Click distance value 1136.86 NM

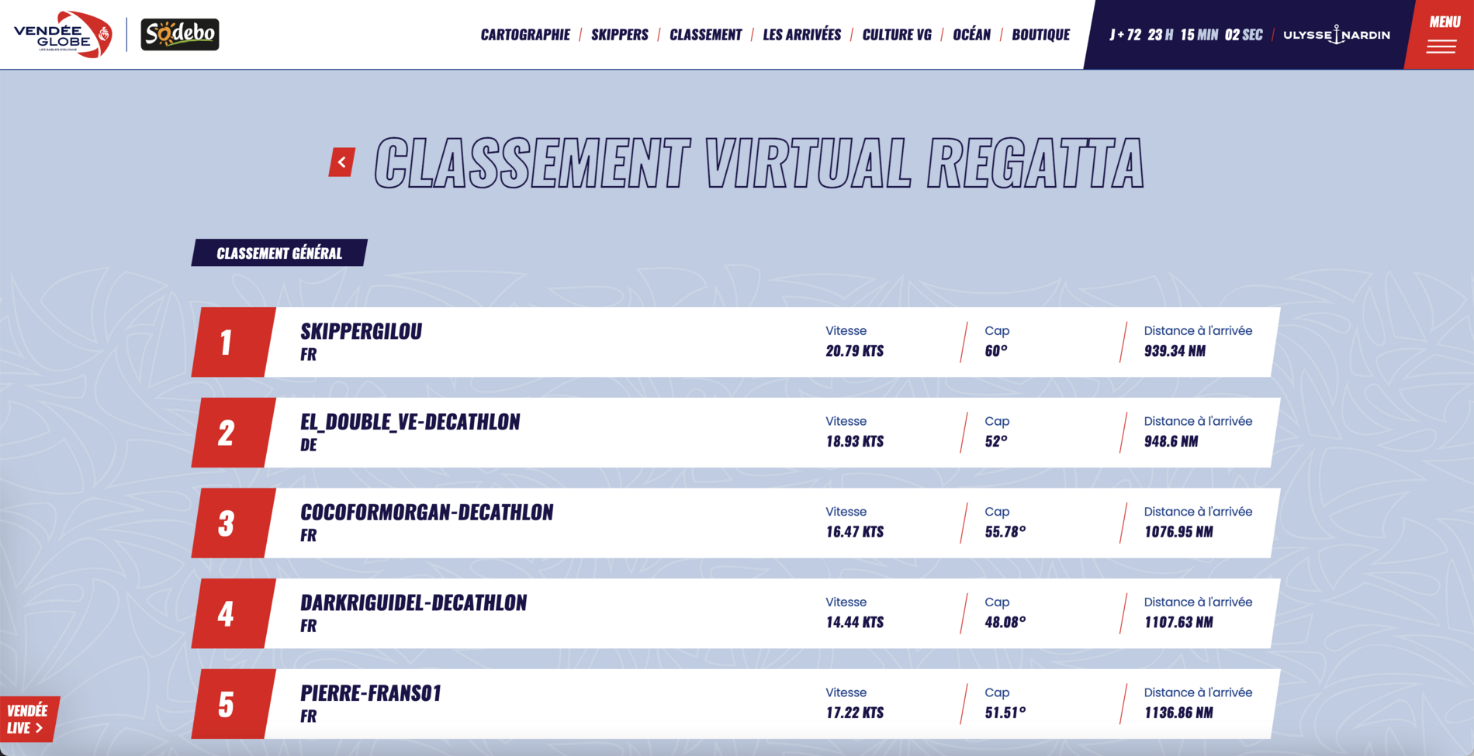tap(1178, 713)
